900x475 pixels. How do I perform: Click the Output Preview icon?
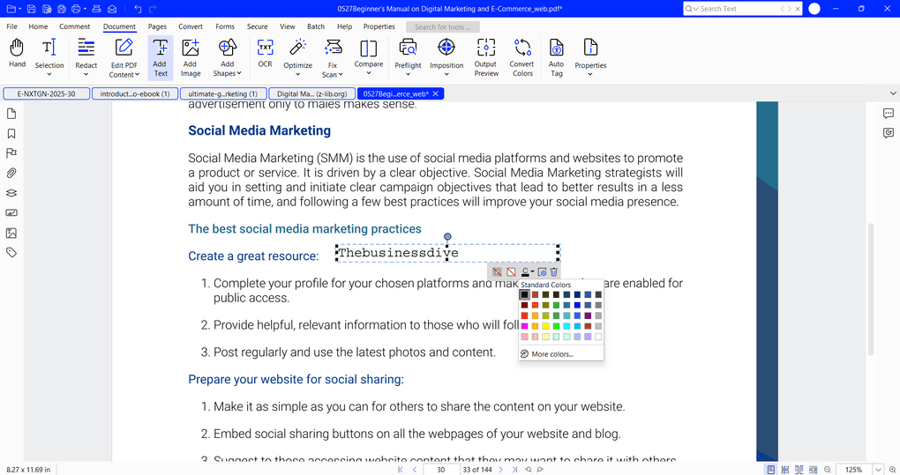pos(486,48)
